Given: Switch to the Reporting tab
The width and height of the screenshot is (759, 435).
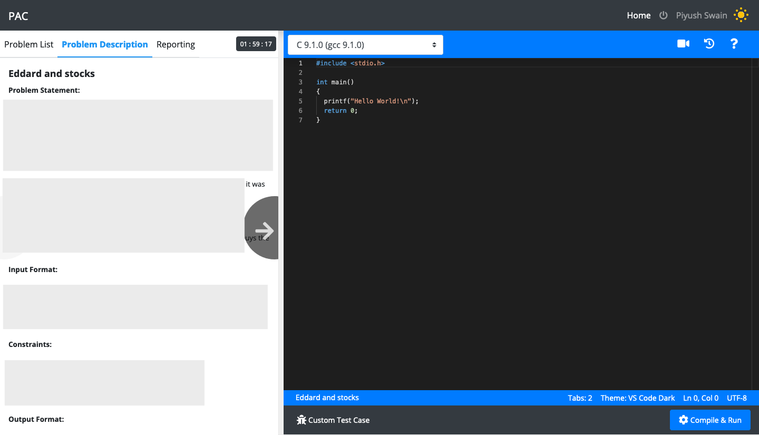Looking at the screenshot, I should tap(176, 44).
